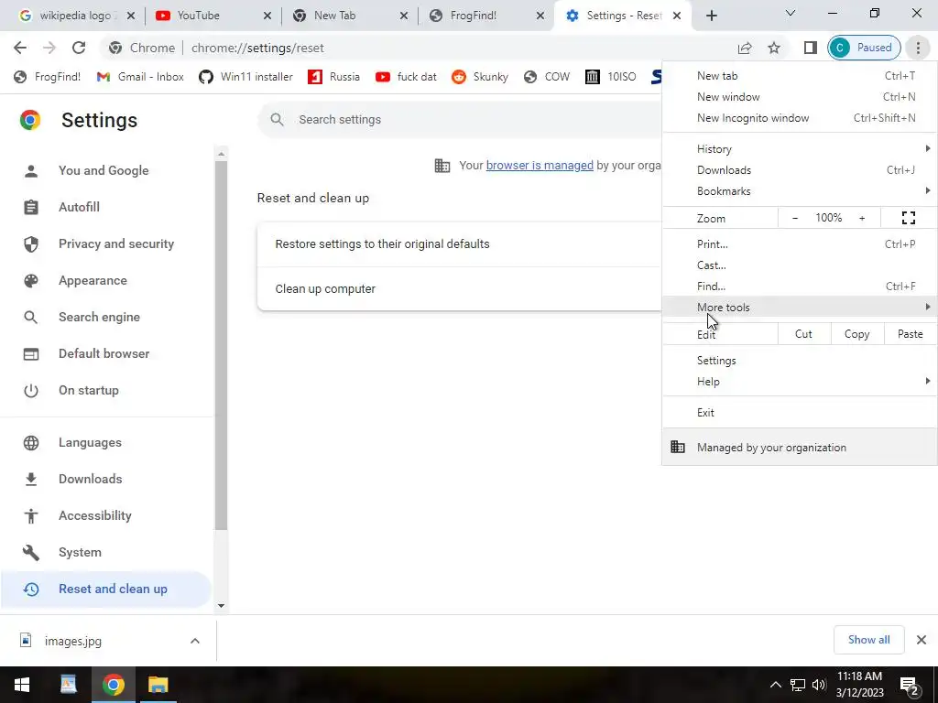This screenshot has width=938, height=703.
Task: Select New tab from Chrome menu
Action: (800, 76)
